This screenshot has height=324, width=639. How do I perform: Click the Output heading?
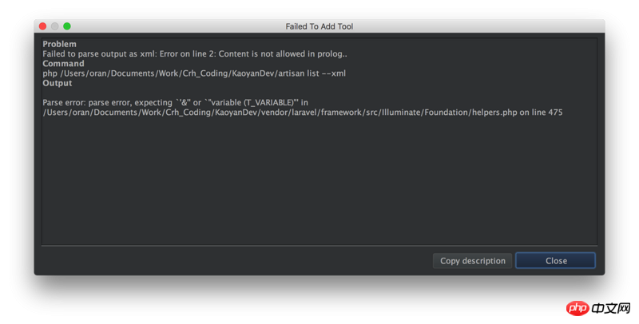(x=58, y=82)
